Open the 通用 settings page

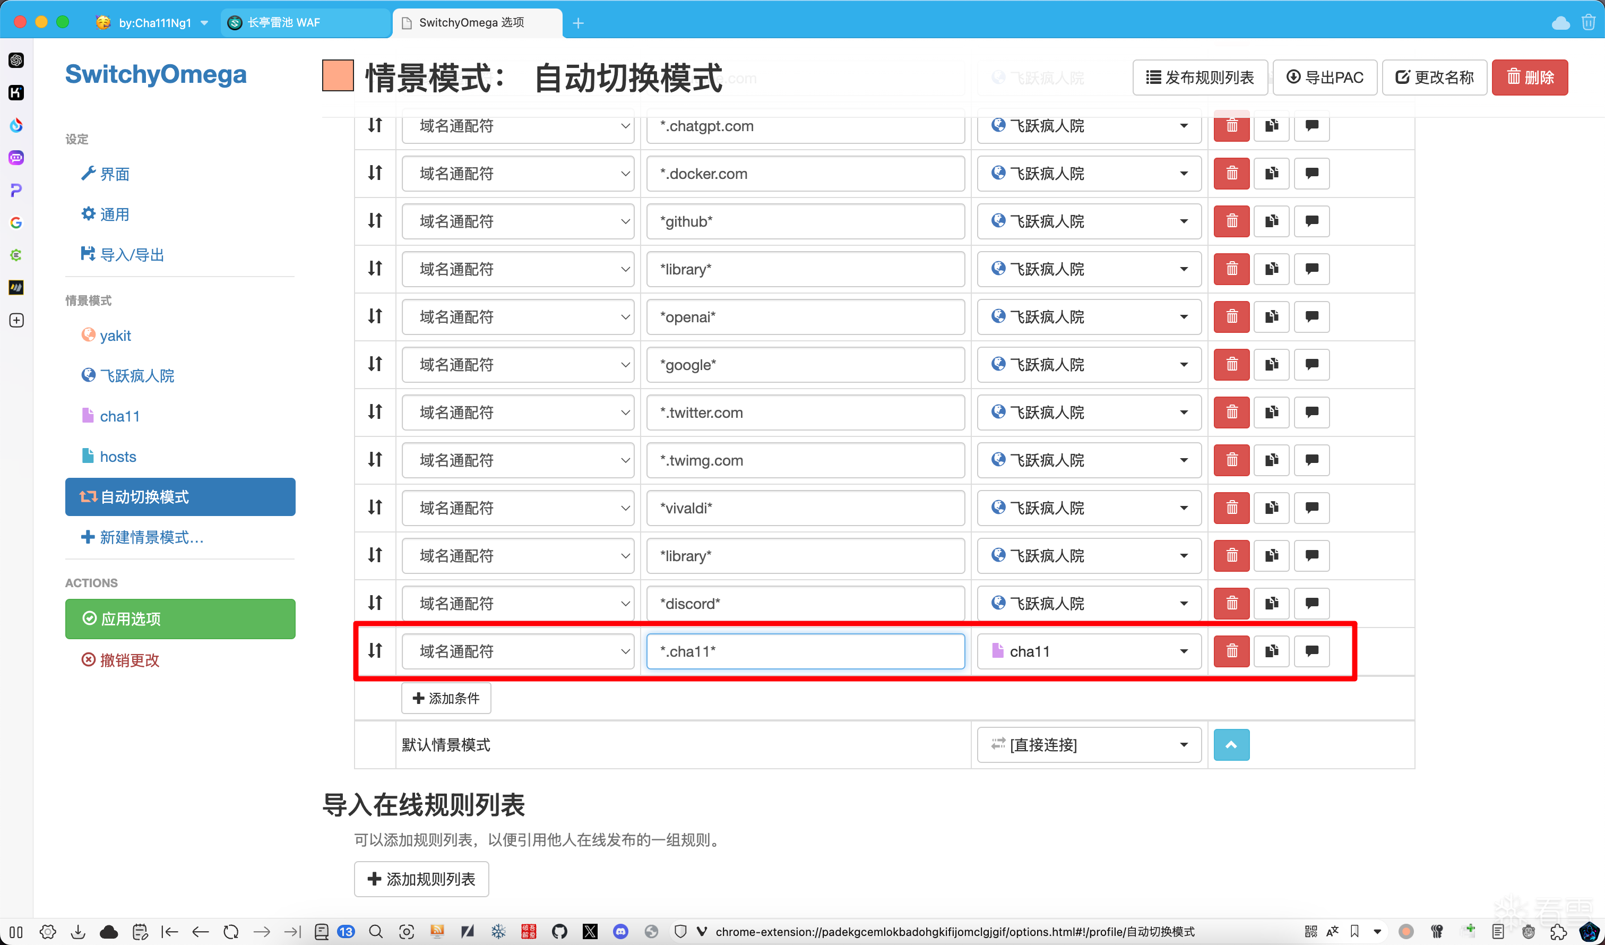pos(106,214)
